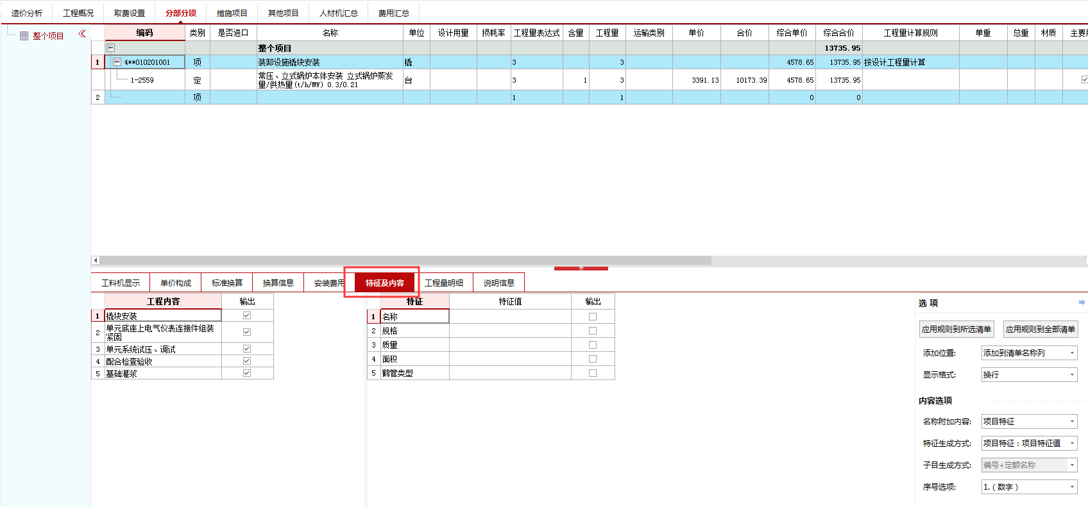Image resolution: width=1088 pixels, height=507 pixels.
Task: Click 应用规则到所选清单 button
Action: coord(956,329)
